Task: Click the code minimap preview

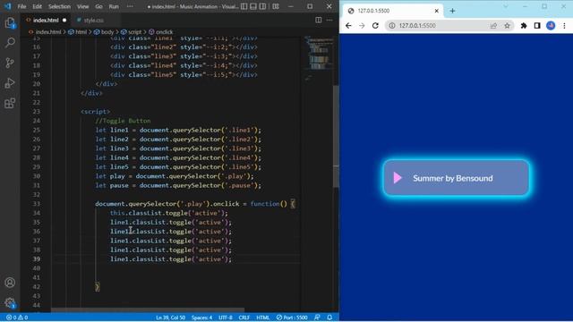Action: [319, 58]
